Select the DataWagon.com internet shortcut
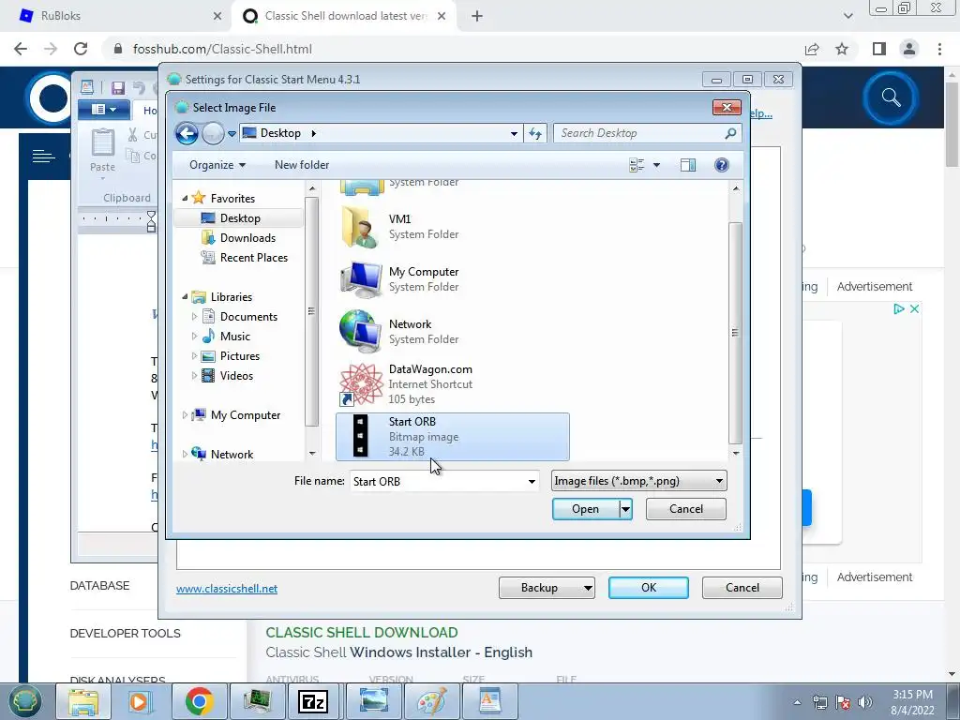This screenshot has height=720, width=960. coord(453,383)
